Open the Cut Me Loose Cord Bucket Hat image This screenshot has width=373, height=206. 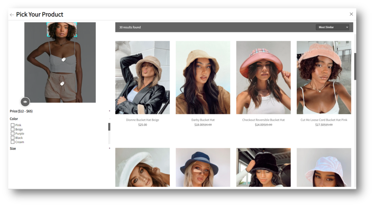[x=324, y=78]
